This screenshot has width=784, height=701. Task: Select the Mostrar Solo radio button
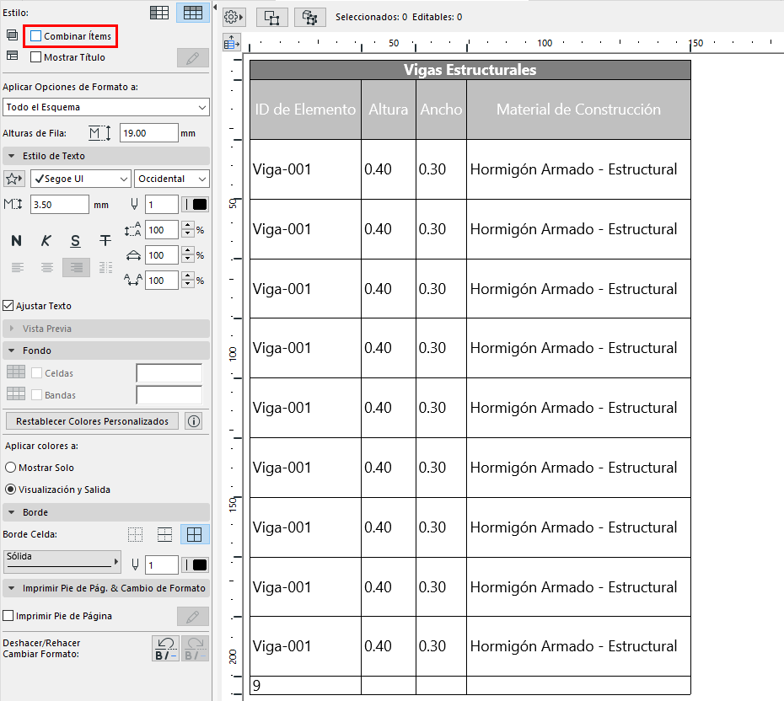pos(10,468)
